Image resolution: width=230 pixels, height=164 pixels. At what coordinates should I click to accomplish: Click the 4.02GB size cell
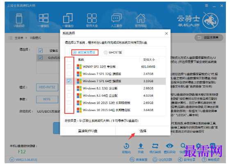148,95
